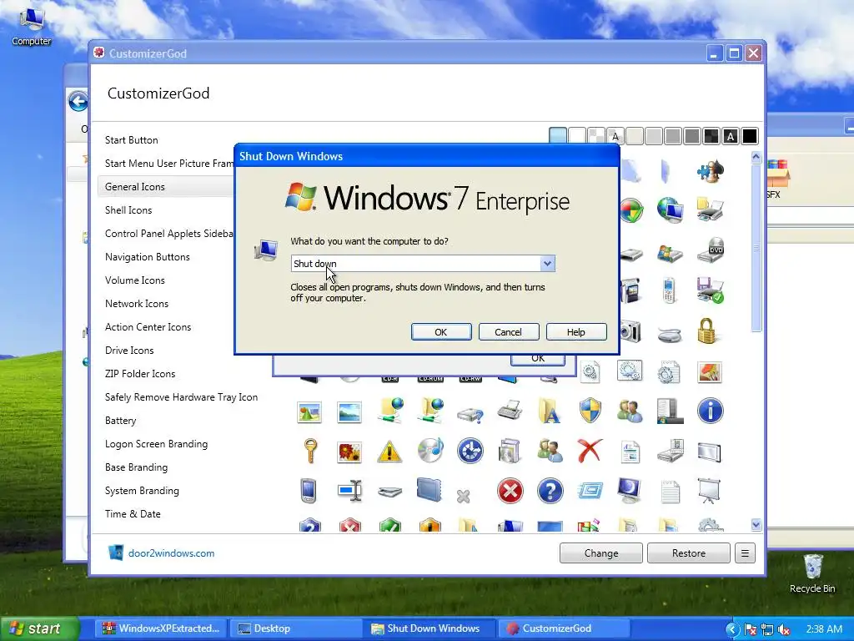Select the projector screen icon

point(709,491)
